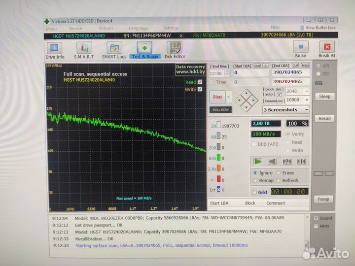Click the Stop scan button
Image resolution: width=355 pixels, height=266 pixels.
(x=217, y=97)
